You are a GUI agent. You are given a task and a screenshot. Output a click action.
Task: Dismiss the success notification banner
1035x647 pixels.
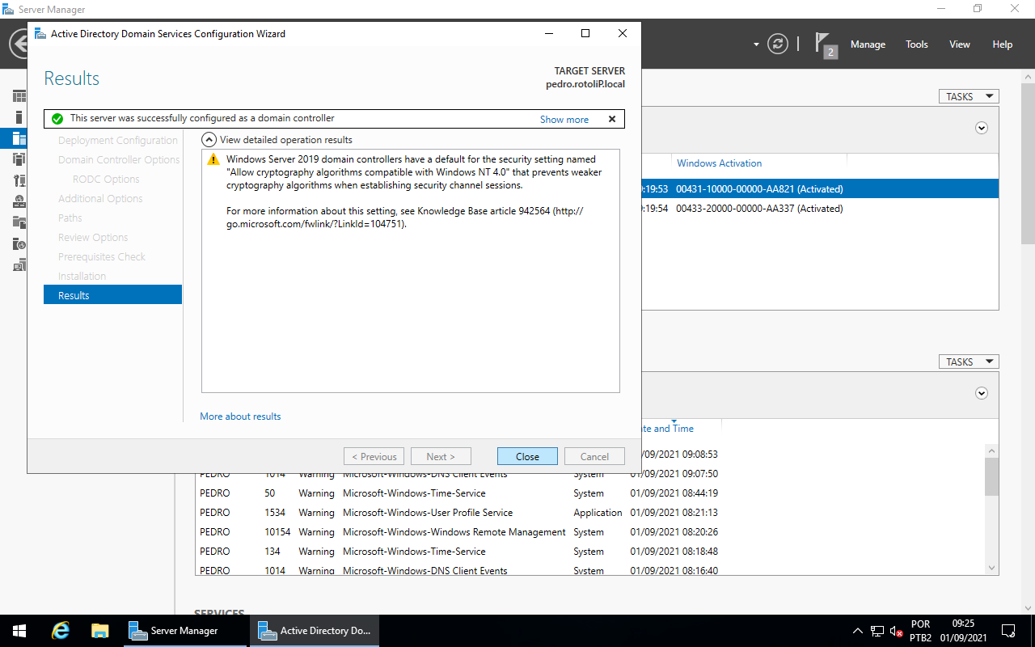tap(612, 119)
